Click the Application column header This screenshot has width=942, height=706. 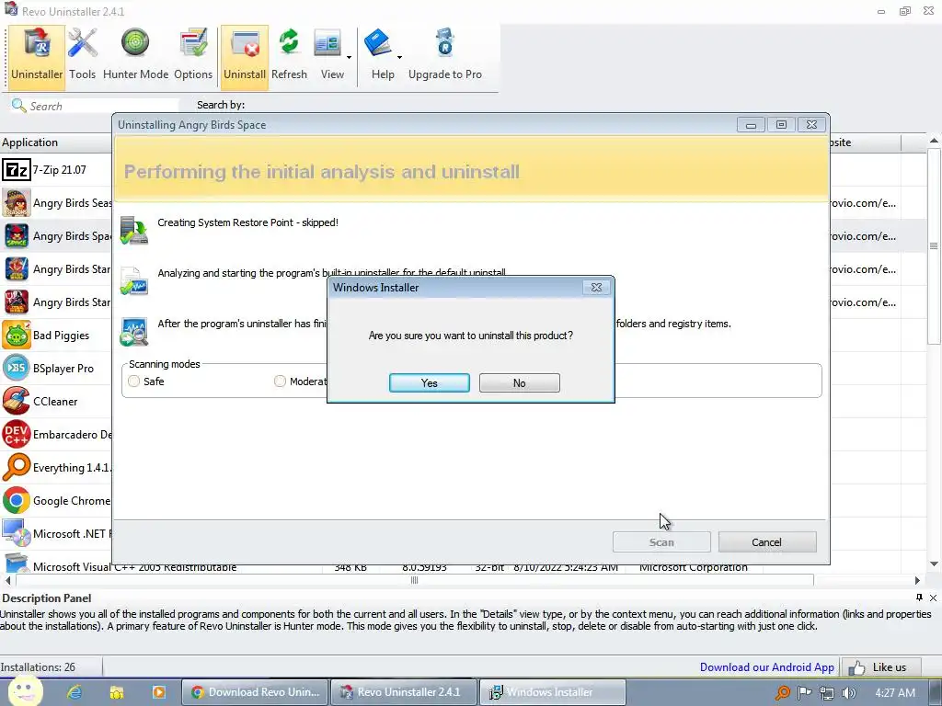pos(56,142)
